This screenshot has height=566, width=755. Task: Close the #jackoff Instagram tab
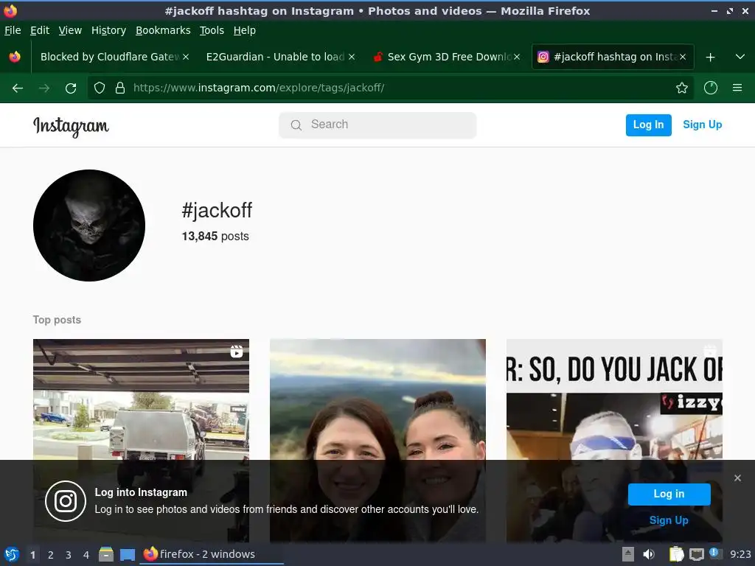click(683, 57)
